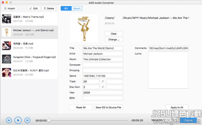202x125 pixels.
Task: Click the Genre input field
Action: (x=103, y=76)
